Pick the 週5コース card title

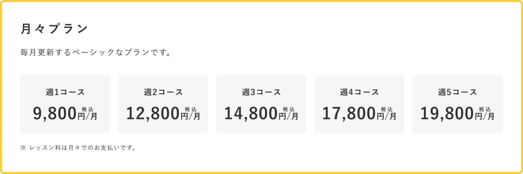pos(457,92)
